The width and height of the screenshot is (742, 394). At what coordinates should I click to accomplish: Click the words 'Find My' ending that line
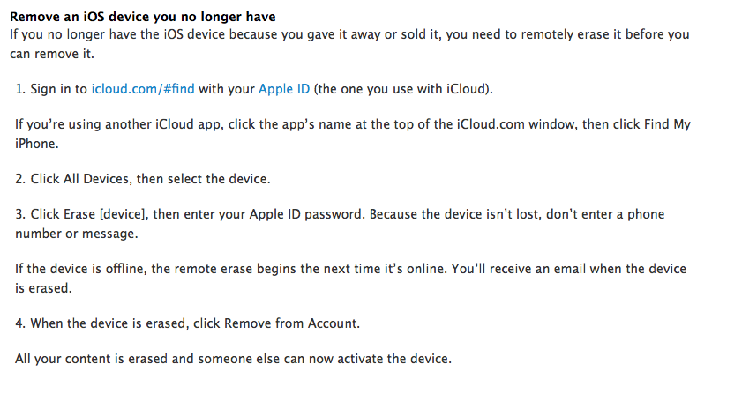tap(667, 124)
